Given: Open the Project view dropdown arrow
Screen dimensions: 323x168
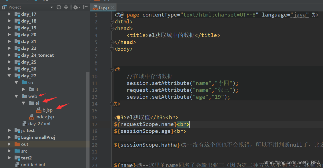Looking at the screenshot, I should (52, 7).
